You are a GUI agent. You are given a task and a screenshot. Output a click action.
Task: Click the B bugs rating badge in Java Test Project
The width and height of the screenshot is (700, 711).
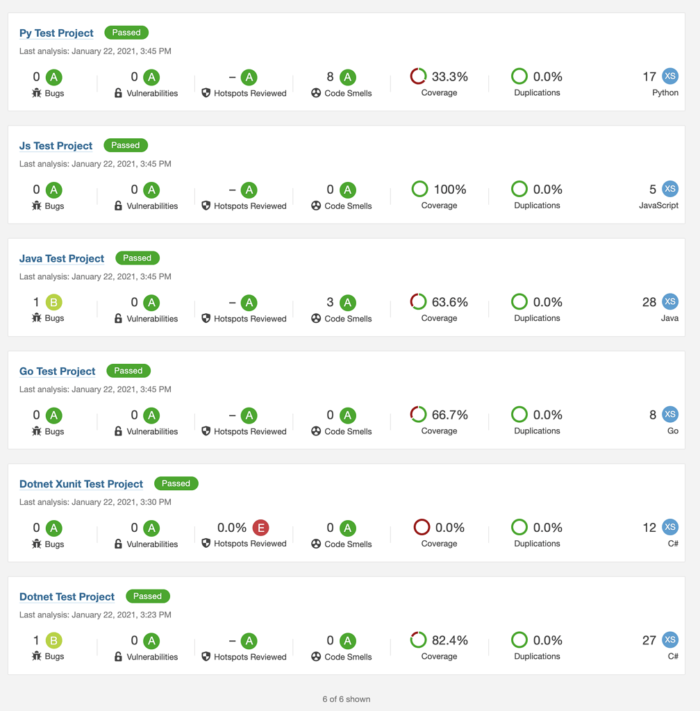point(54,302)
